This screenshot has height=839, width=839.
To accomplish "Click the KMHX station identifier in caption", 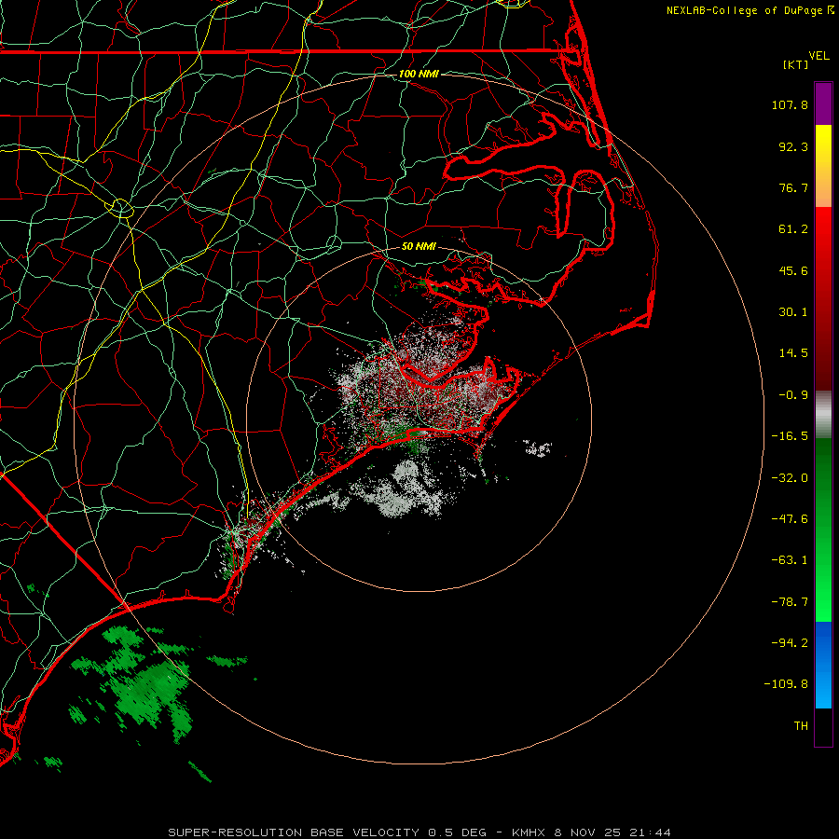I will click(x=530, y=832).
